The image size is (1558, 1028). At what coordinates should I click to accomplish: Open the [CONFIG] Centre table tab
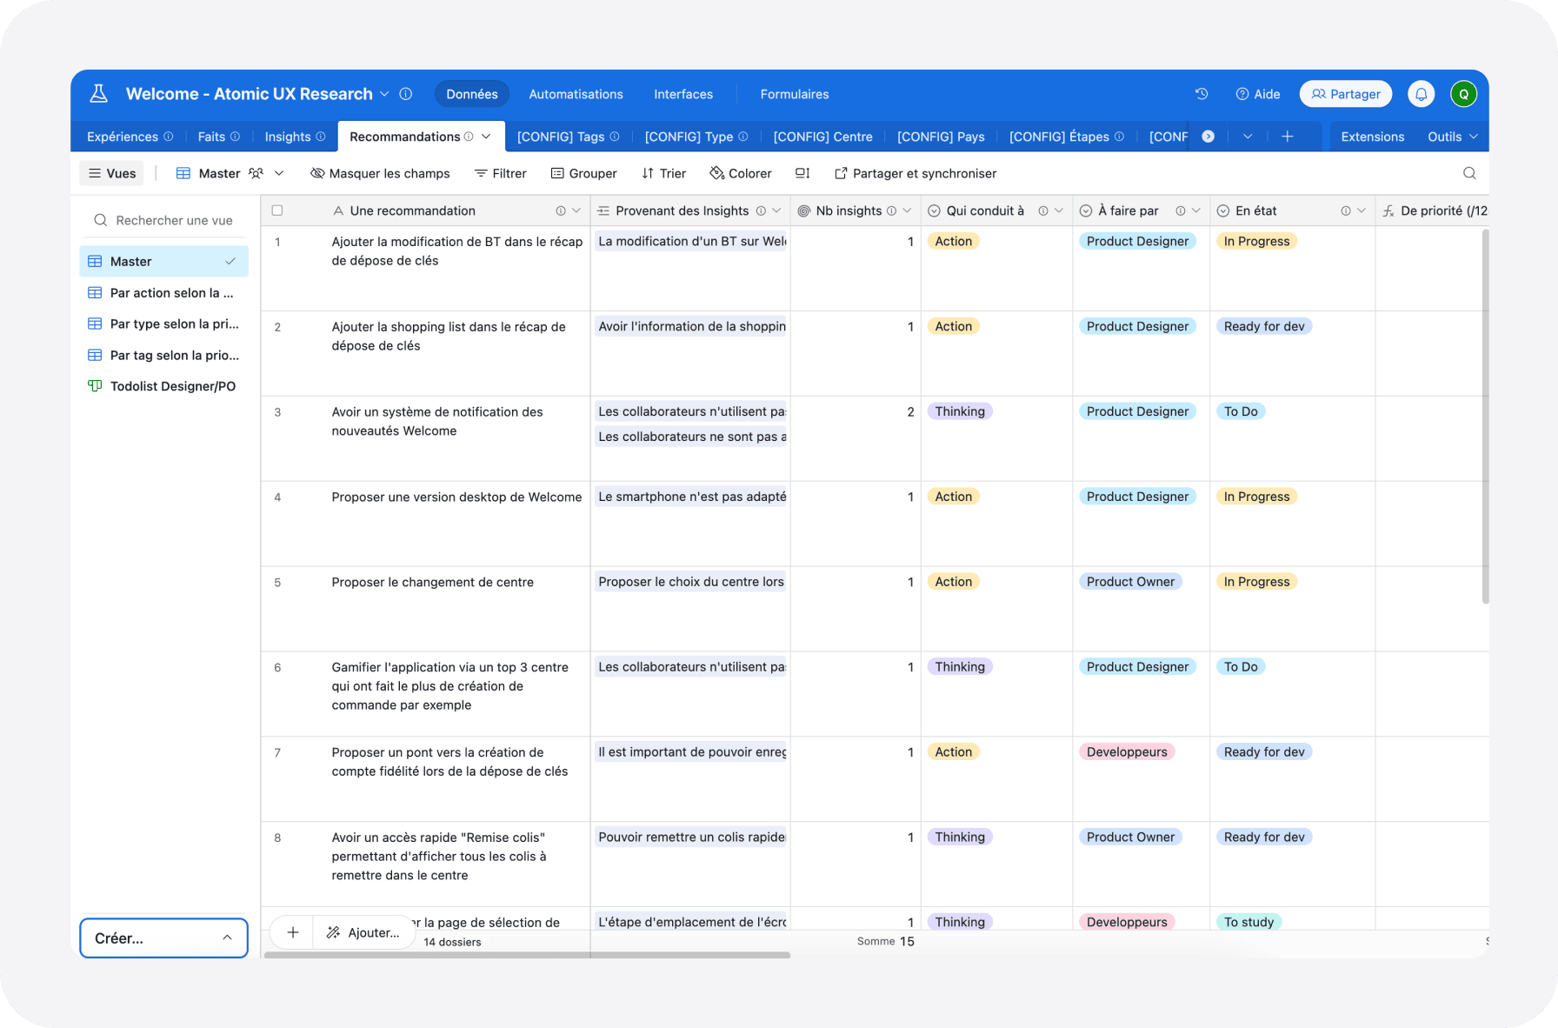[x=823, y=137]
